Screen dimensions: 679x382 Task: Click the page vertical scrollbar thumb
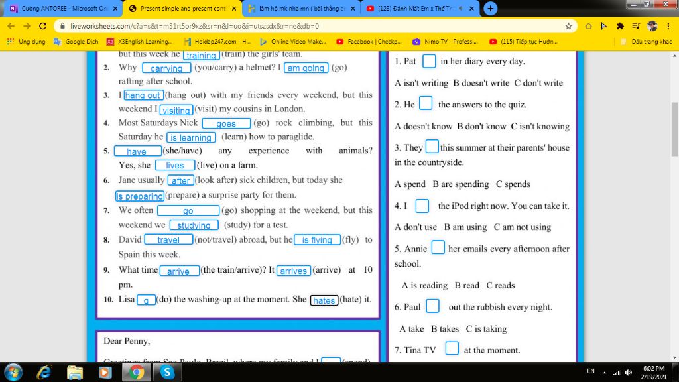tap(674, 129)
